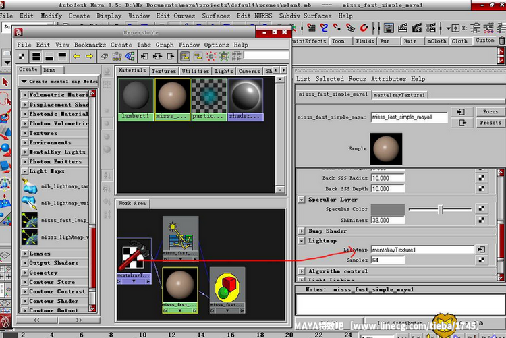Viewport: 506px width, 338px height.
Task: Click the rearrange graph icon
Action: [x=117, y=57]
